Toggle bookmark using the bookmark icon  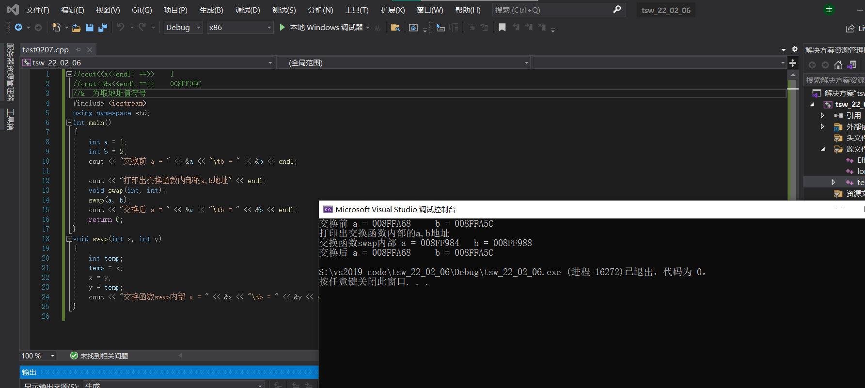[502, 28]
